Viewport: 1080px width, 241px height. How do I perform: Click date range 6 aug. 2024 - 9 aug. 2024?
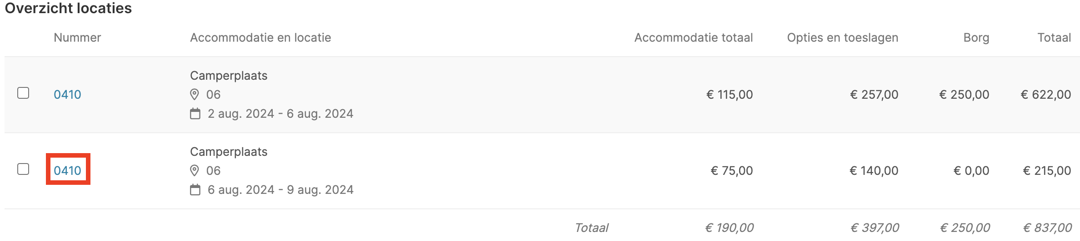pos(280,189)
